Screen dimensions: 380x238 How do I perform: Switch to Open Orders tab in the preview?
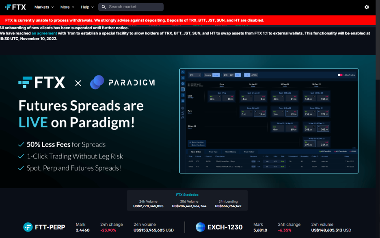[196, 152]
